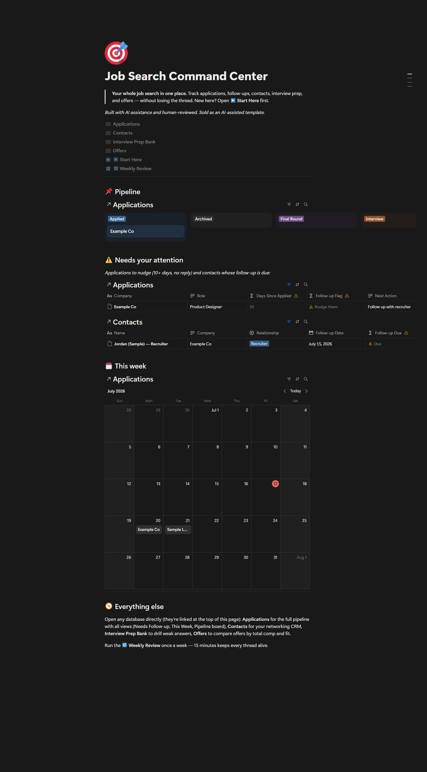Screen dimensions: 427x772
Task: Sort the Pipeline Applications board
Action: (x=297, y=205)
